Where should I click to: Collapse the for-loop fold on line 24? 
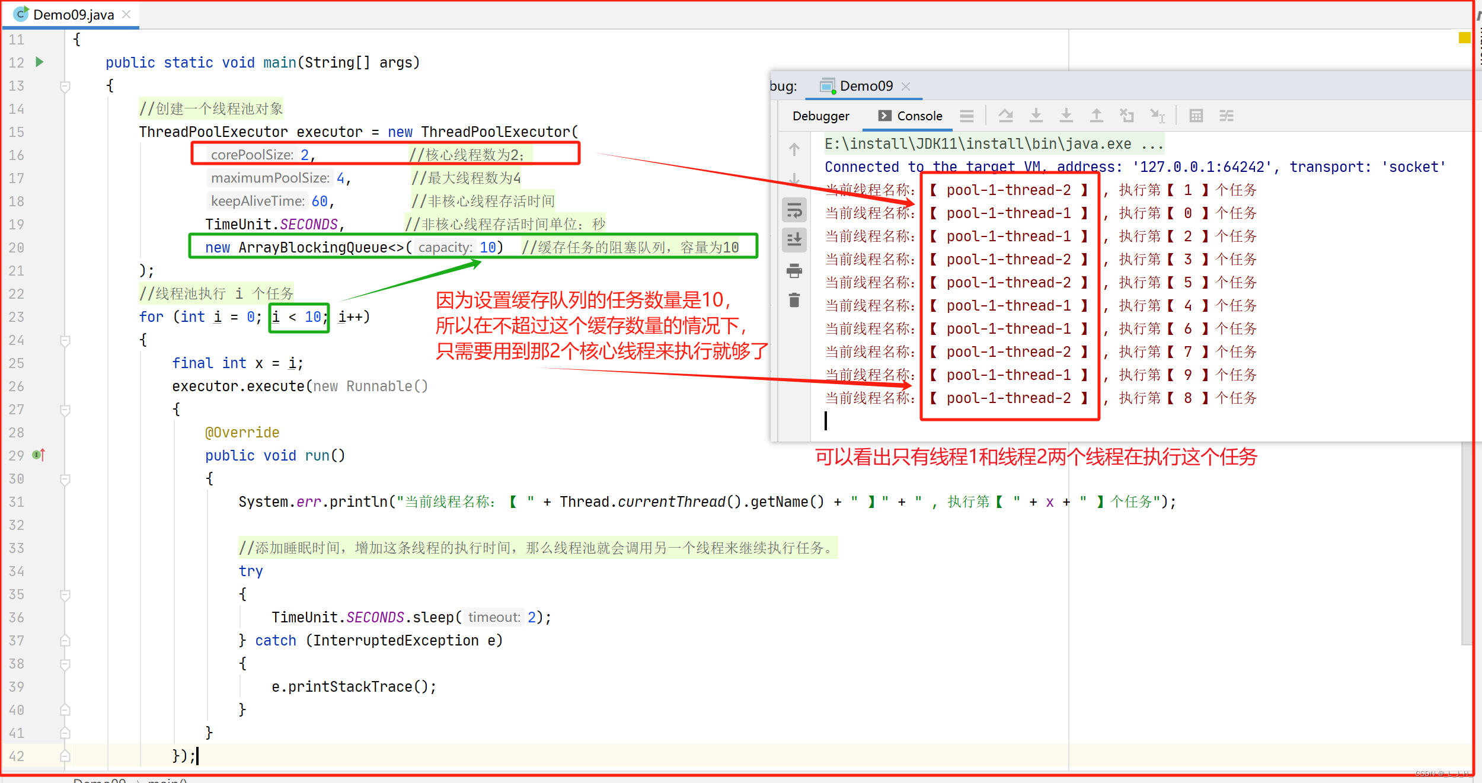pyautogui.click(x=65, y=341)
